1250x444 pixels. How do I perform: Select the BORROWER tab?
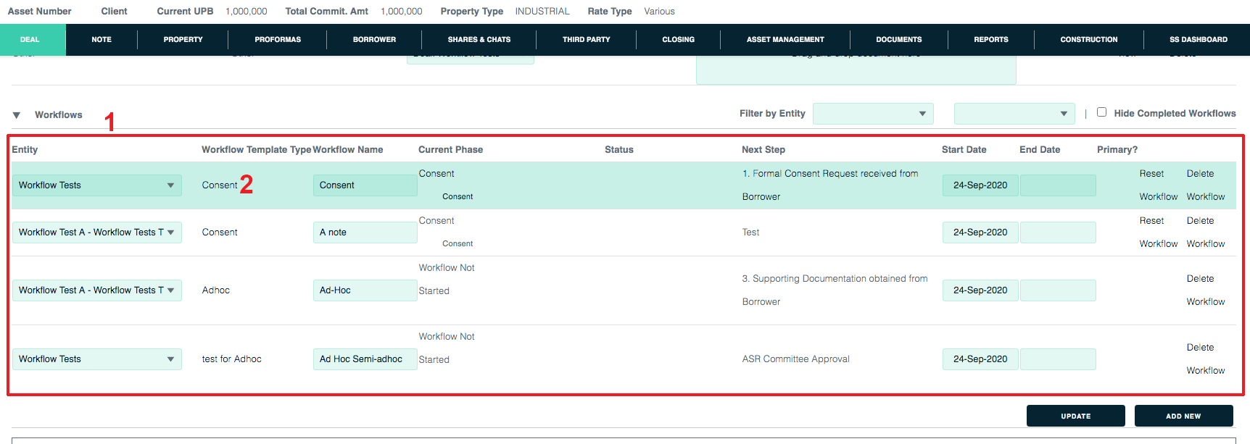click(x=374, y=40)
